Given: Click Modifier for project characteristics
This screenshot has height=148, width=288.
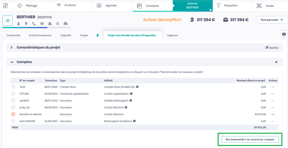Looking at the screenshot, I should click(272, 48).
